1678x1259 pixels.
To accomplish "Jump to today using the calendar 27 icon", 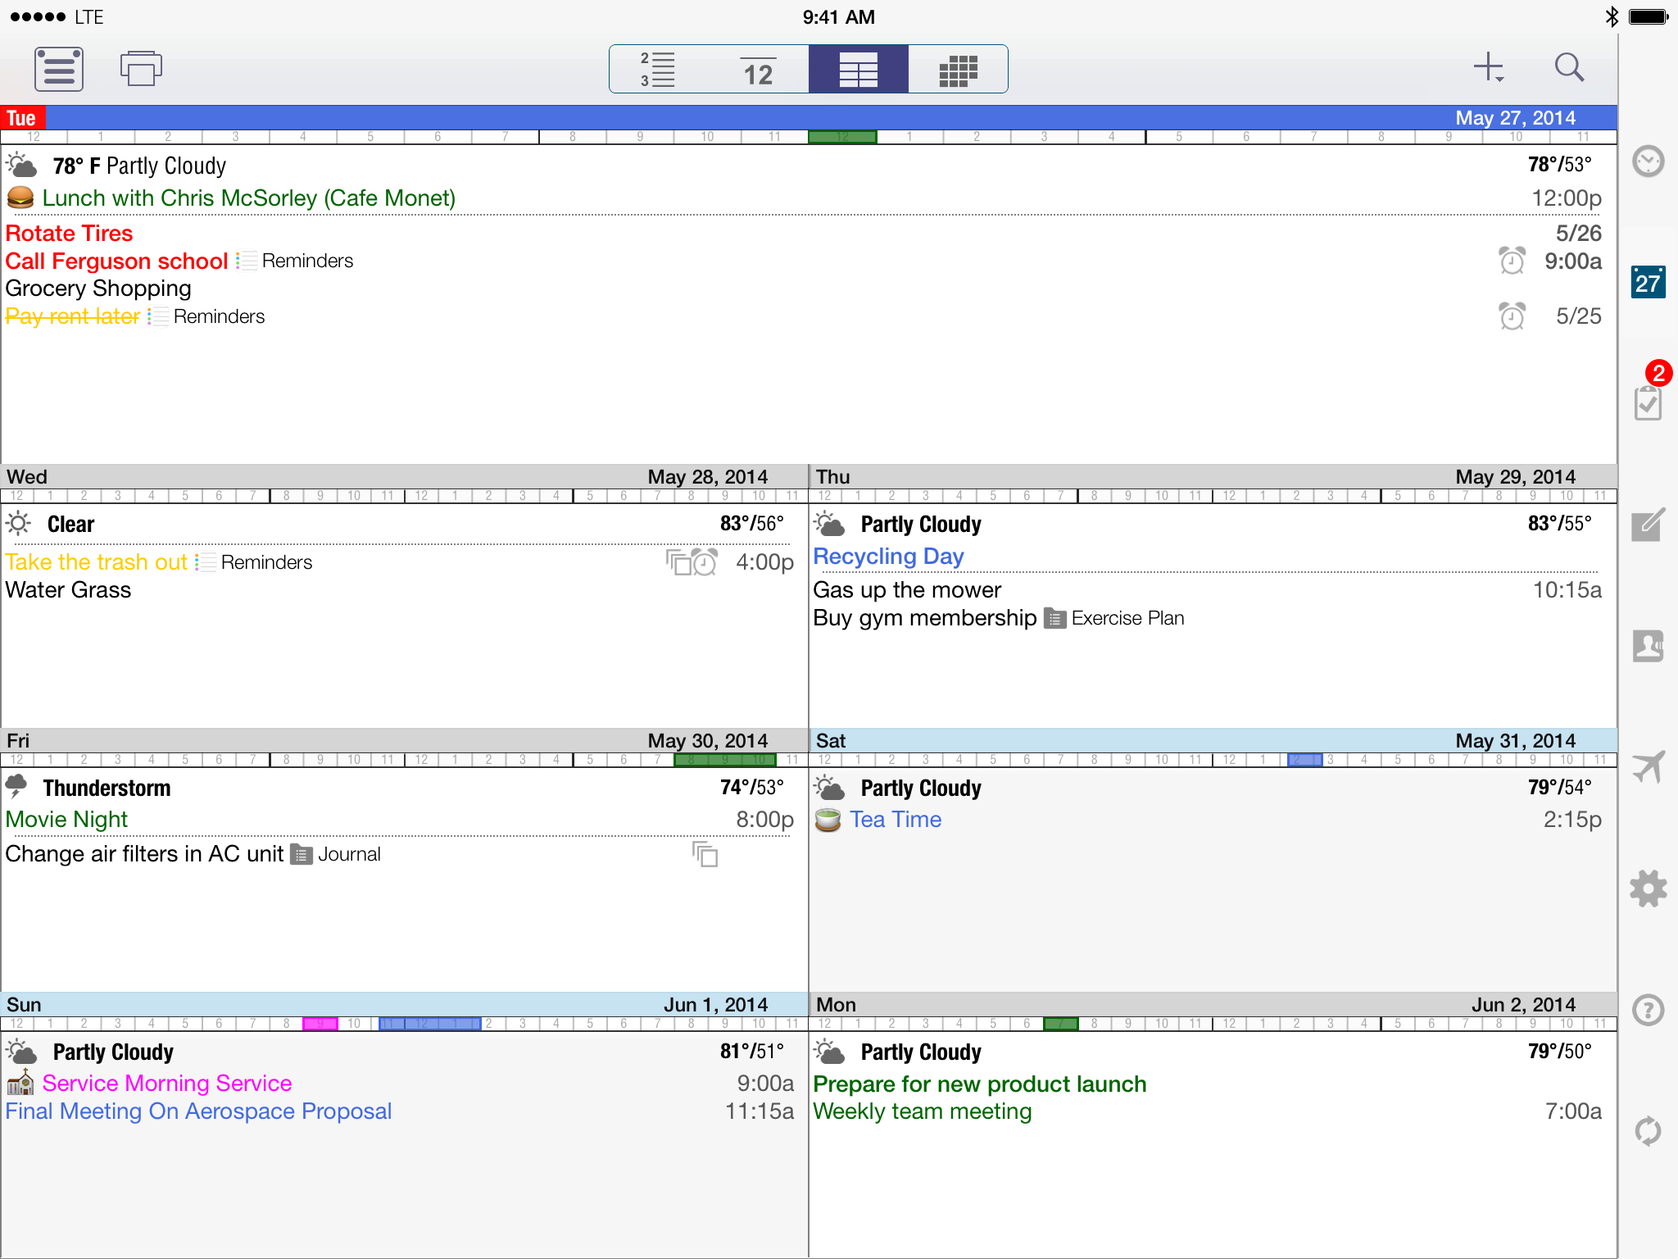I will 1648,283.
